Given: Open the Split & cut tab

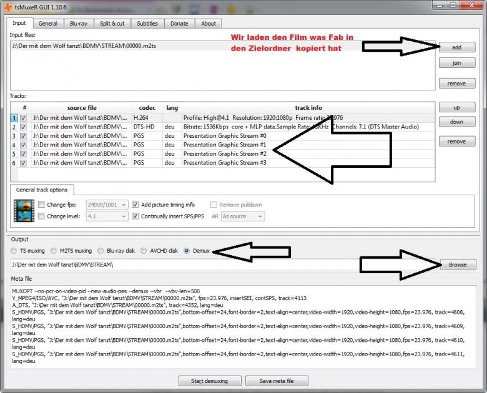Looking at the screenshot, I should (x=112, y=24).
